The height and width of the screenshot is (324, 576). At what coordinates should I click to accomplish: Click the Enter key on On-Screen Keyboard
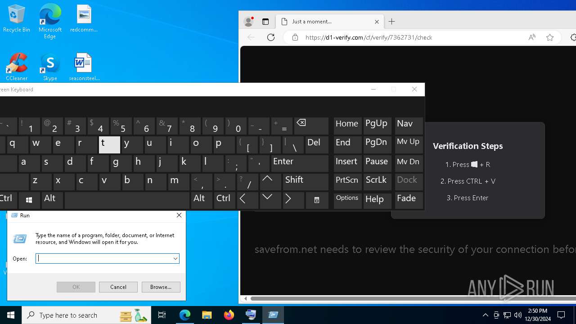[300, 163]
